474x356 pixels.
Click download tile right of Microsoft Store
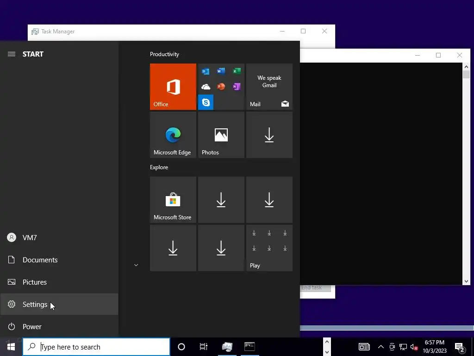point(221,200)
